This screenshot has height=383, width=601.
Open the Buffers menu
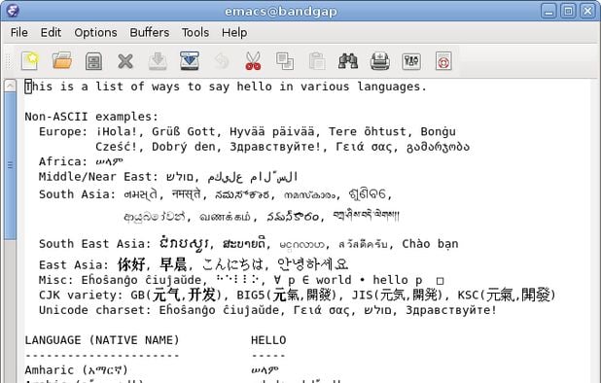coord(150,32)
